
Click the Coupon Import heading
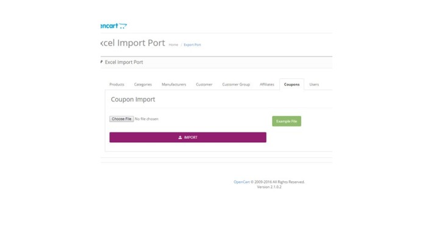pos(133,100)
